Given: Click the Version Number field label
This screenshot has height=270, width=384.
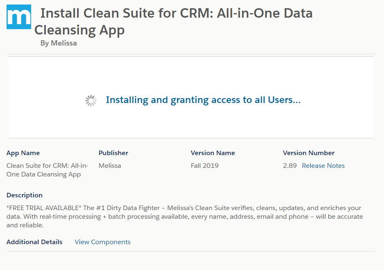Looking at the screenshot, I should (309, 153).
